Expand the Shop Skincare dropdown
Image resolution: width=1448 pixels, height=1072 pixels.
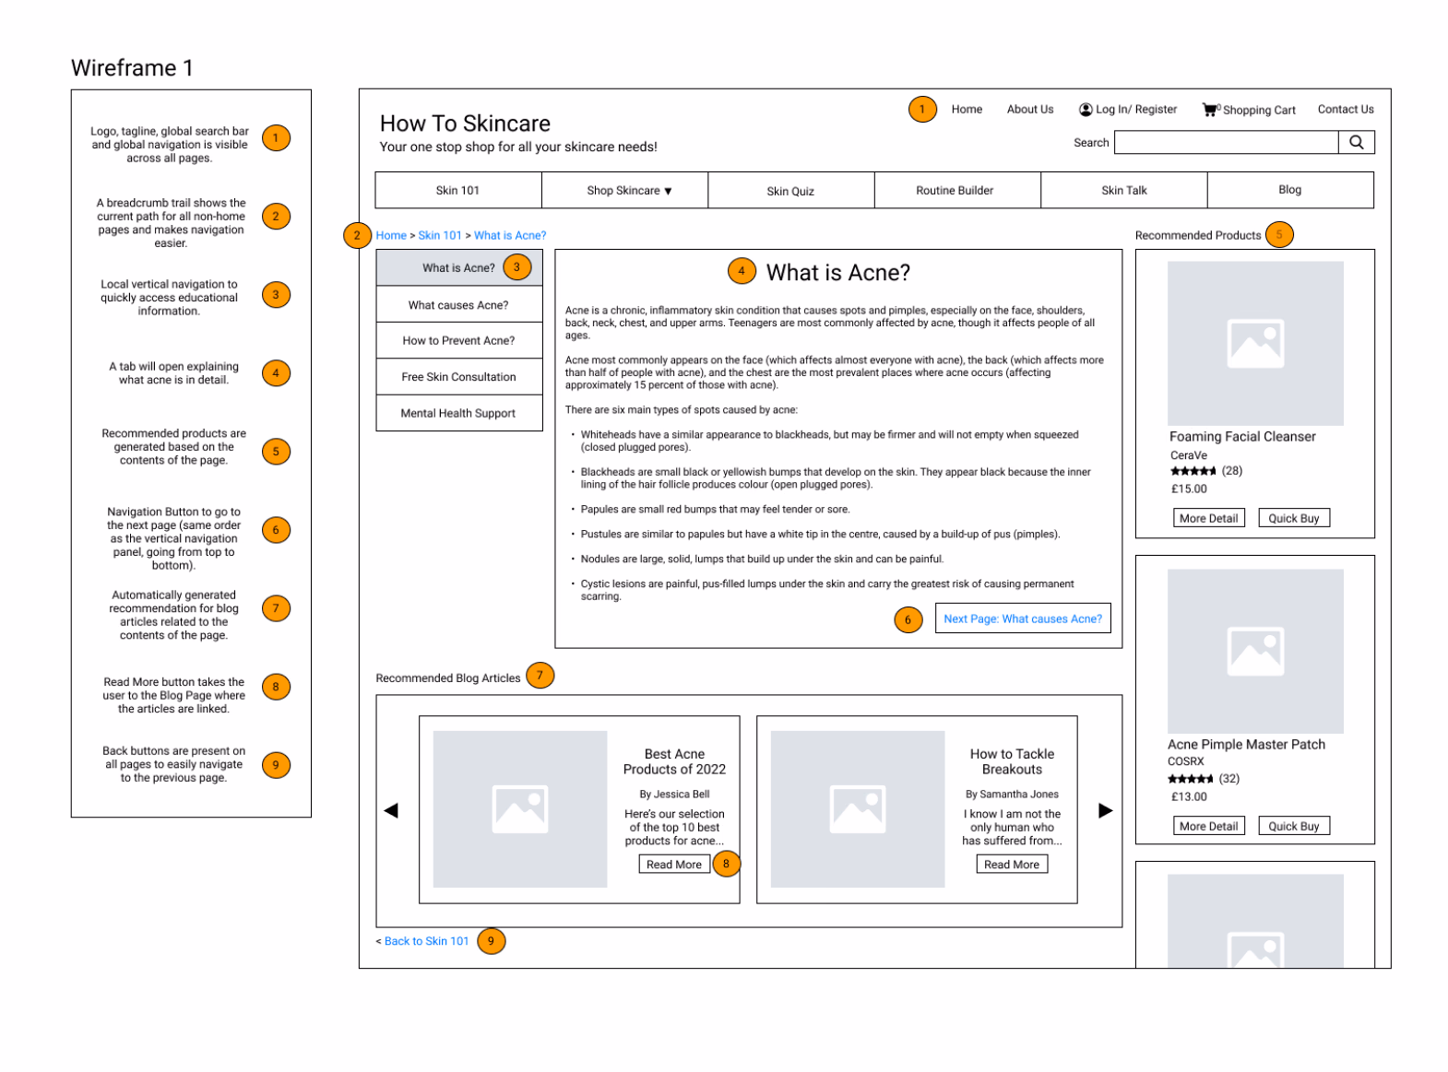click(625, 191)
